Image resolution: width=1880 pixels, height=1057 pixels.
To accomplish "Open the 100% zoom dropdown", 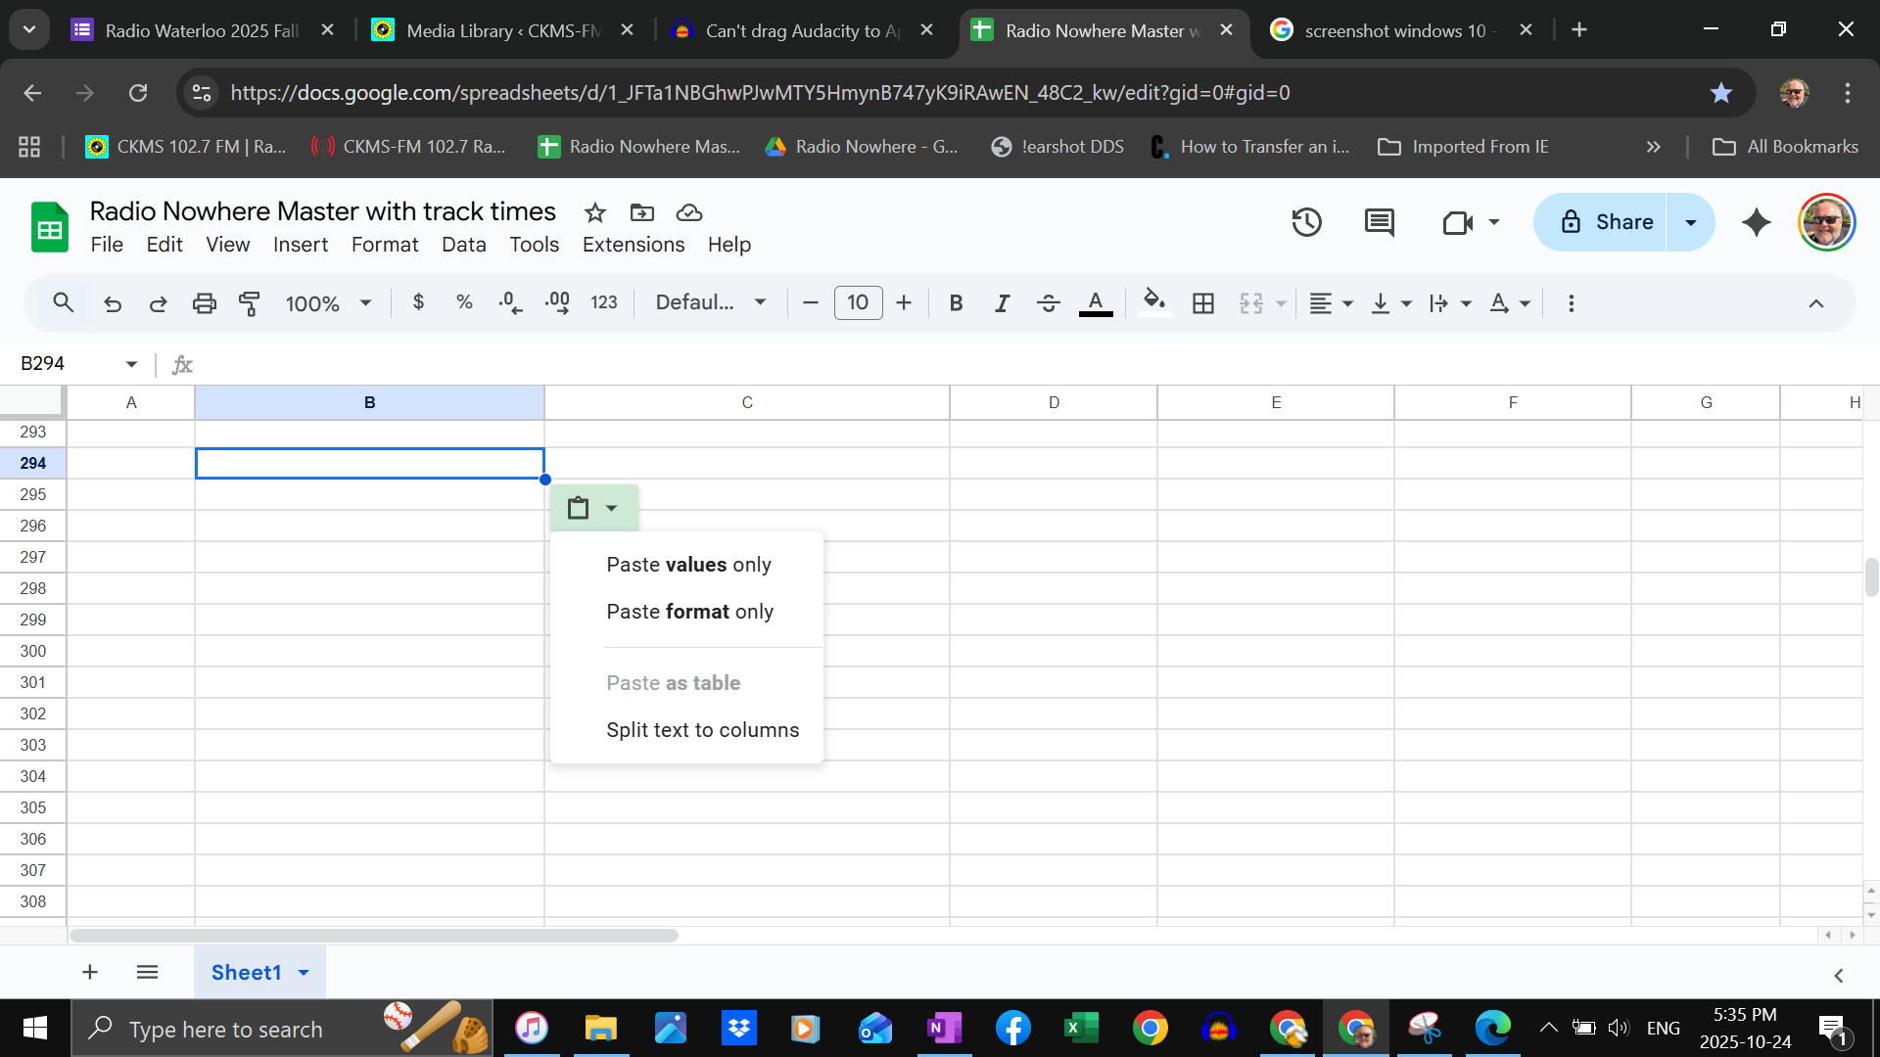I will [328, 303].
